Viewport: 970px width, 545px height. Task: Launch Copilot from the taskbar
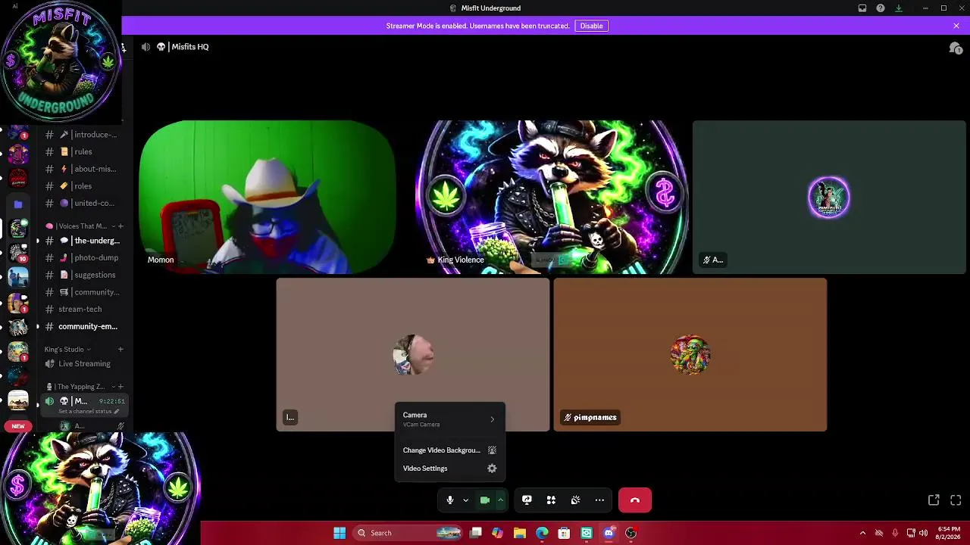click(x=497, y=533)
